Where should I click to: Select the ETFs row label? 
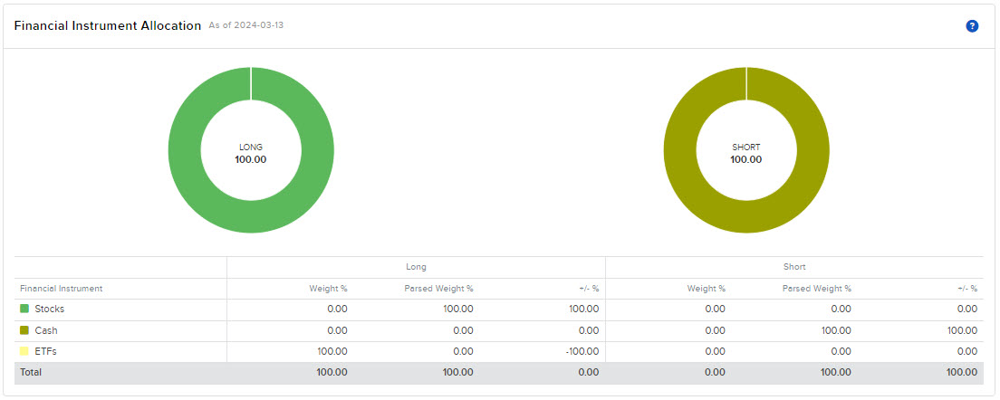(45, 351)
